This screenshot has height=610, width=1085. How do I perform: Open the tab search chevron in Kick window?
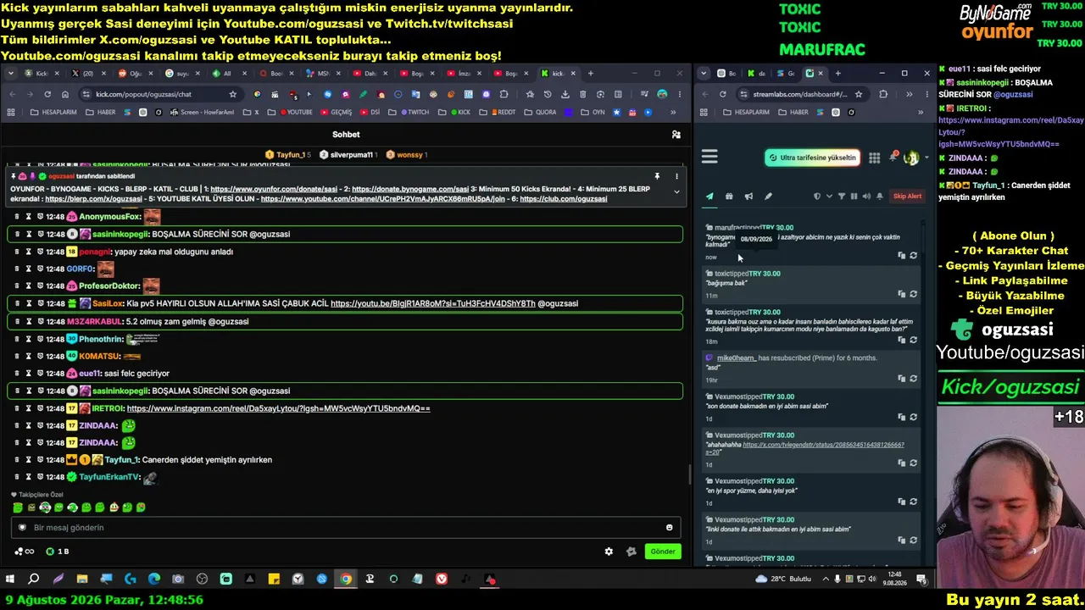pos(11,74)
